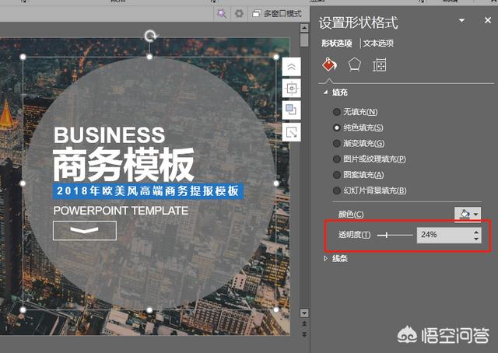
Task: Open the pane options dropdown arrow
Action: click(x=461, y=20)
